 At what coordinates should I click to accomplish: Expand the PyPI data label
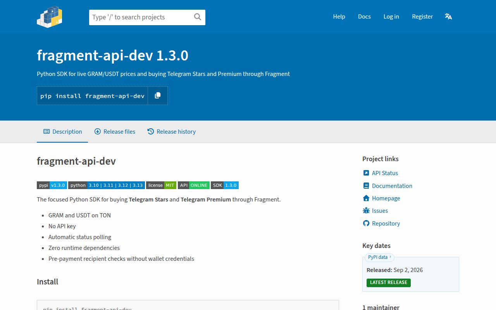tap(379, 257)
